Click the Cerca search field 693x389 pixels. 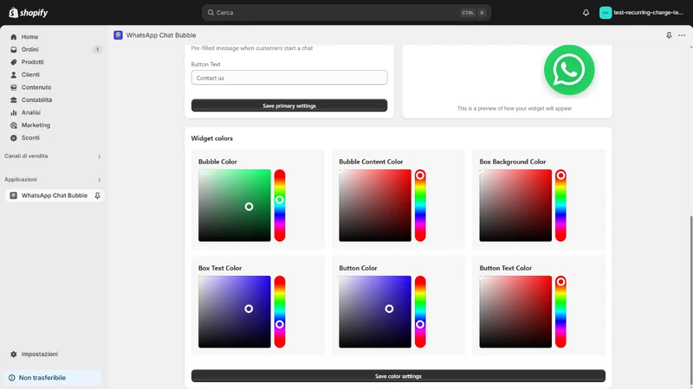coord(346,13)
